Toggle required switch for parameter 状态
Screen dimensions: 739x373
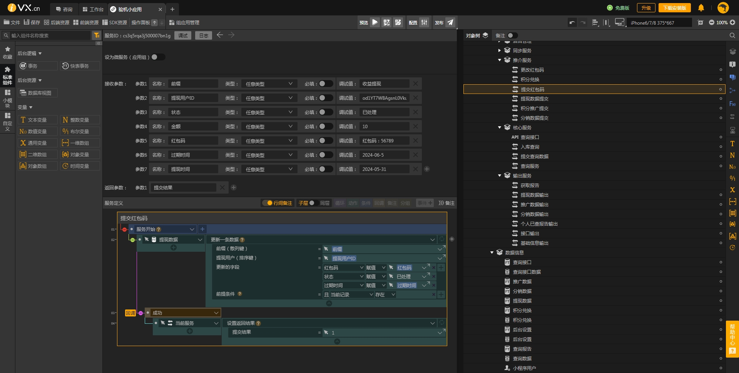(326, 112)
